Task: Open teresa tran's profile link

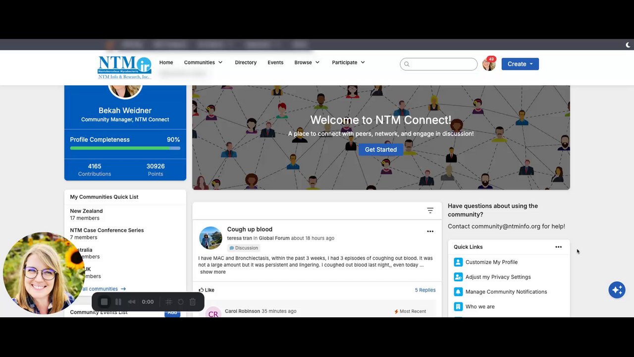Action: coord(240,238)
